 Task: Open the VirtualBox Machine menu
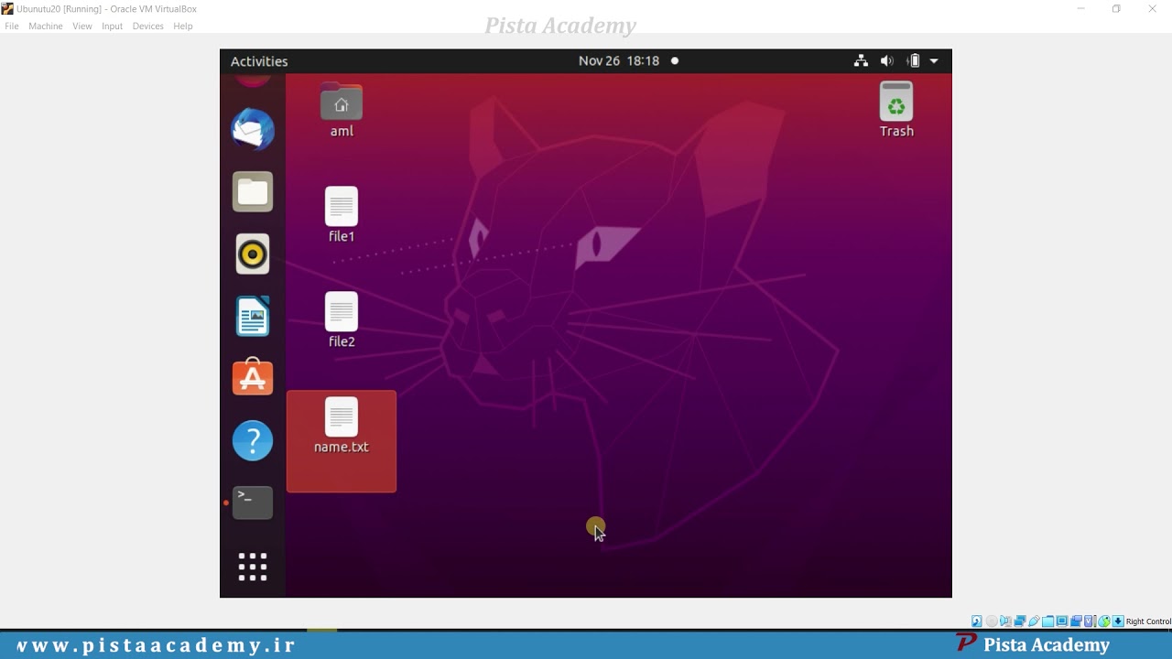point(46,27)
